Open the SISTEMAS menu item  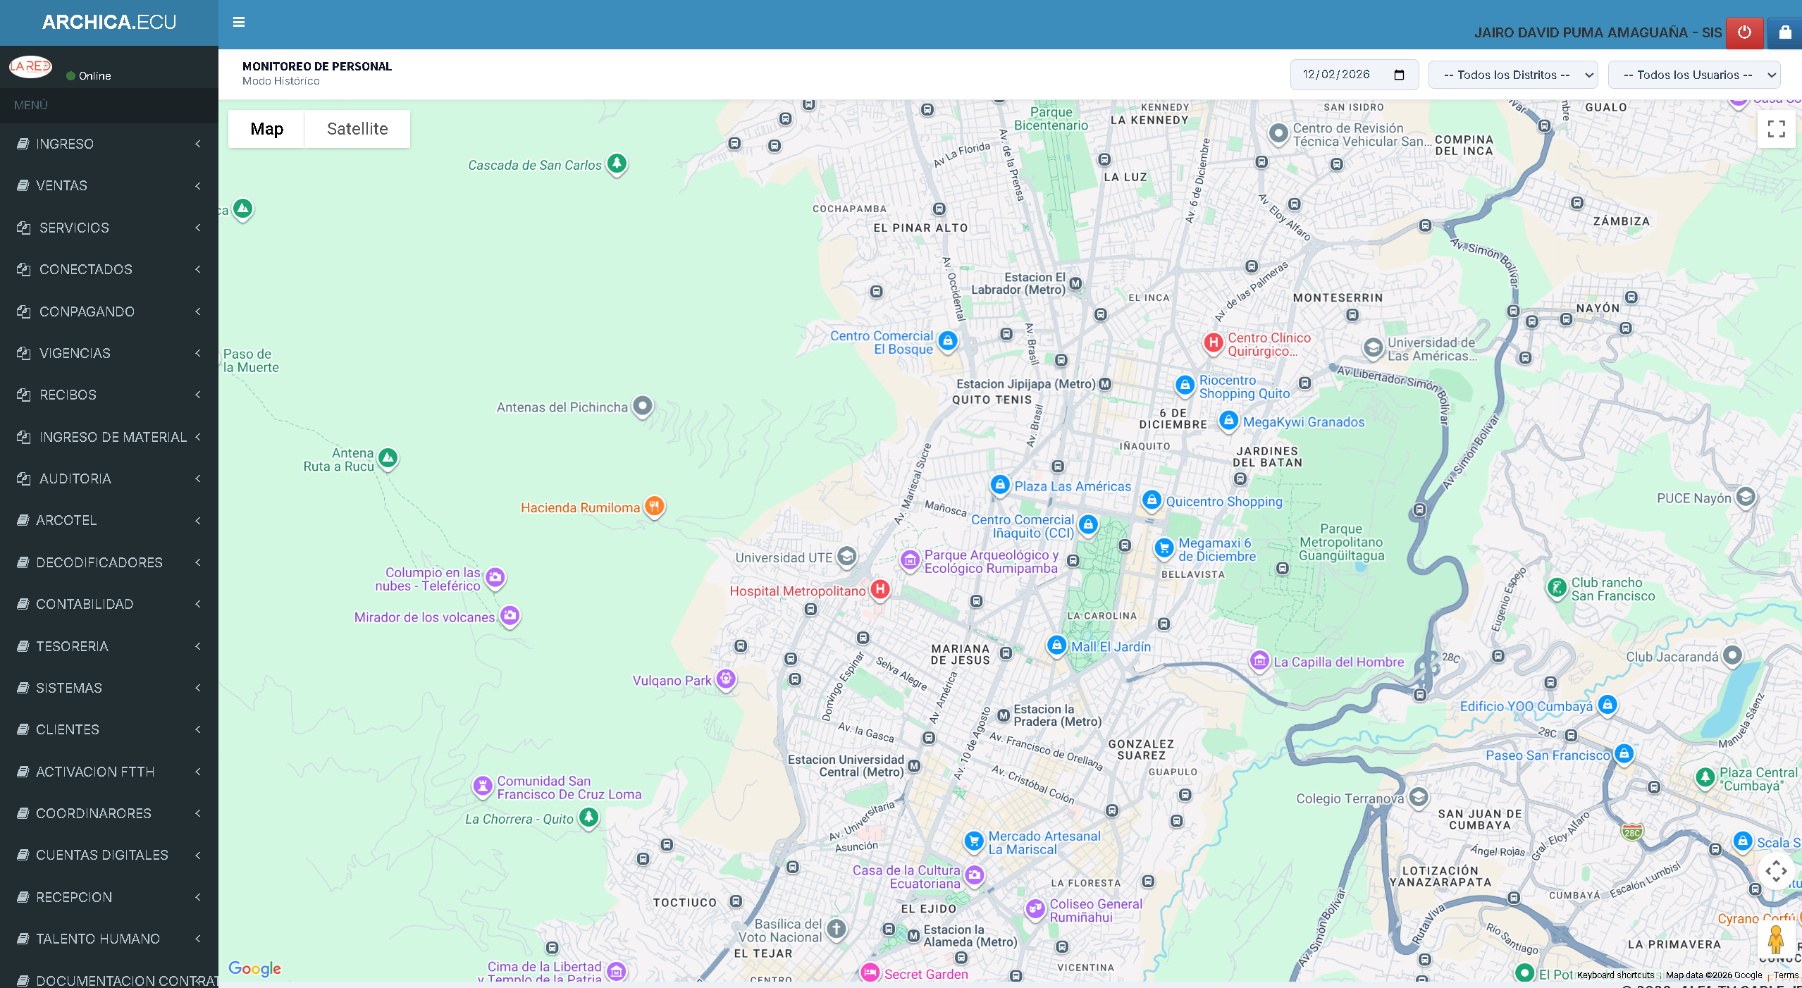[69, 688]
